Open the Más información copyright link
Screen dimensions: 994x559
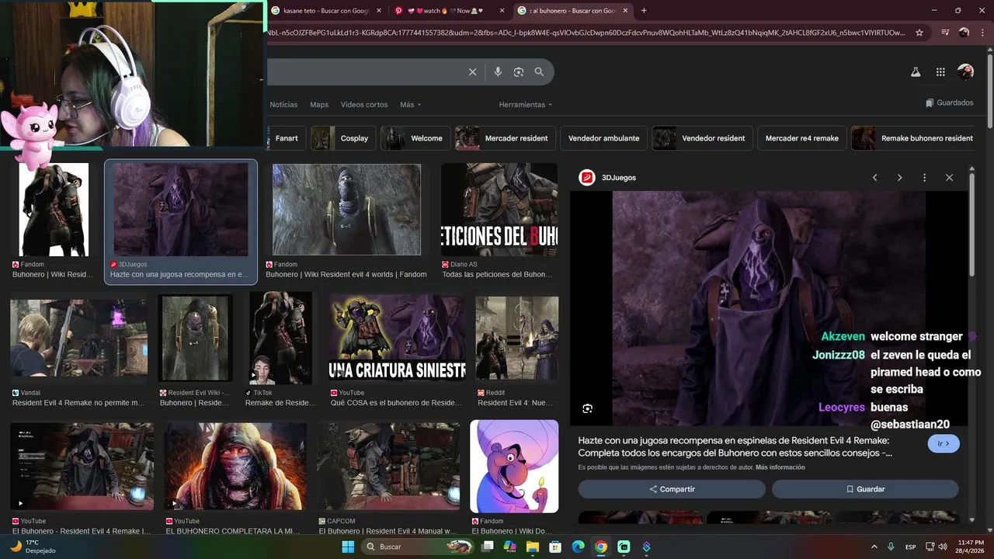pyautogui.click(x=780, y=467)
